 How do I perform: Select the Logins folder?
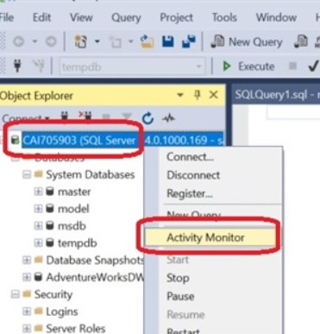[x=62, y=312]
